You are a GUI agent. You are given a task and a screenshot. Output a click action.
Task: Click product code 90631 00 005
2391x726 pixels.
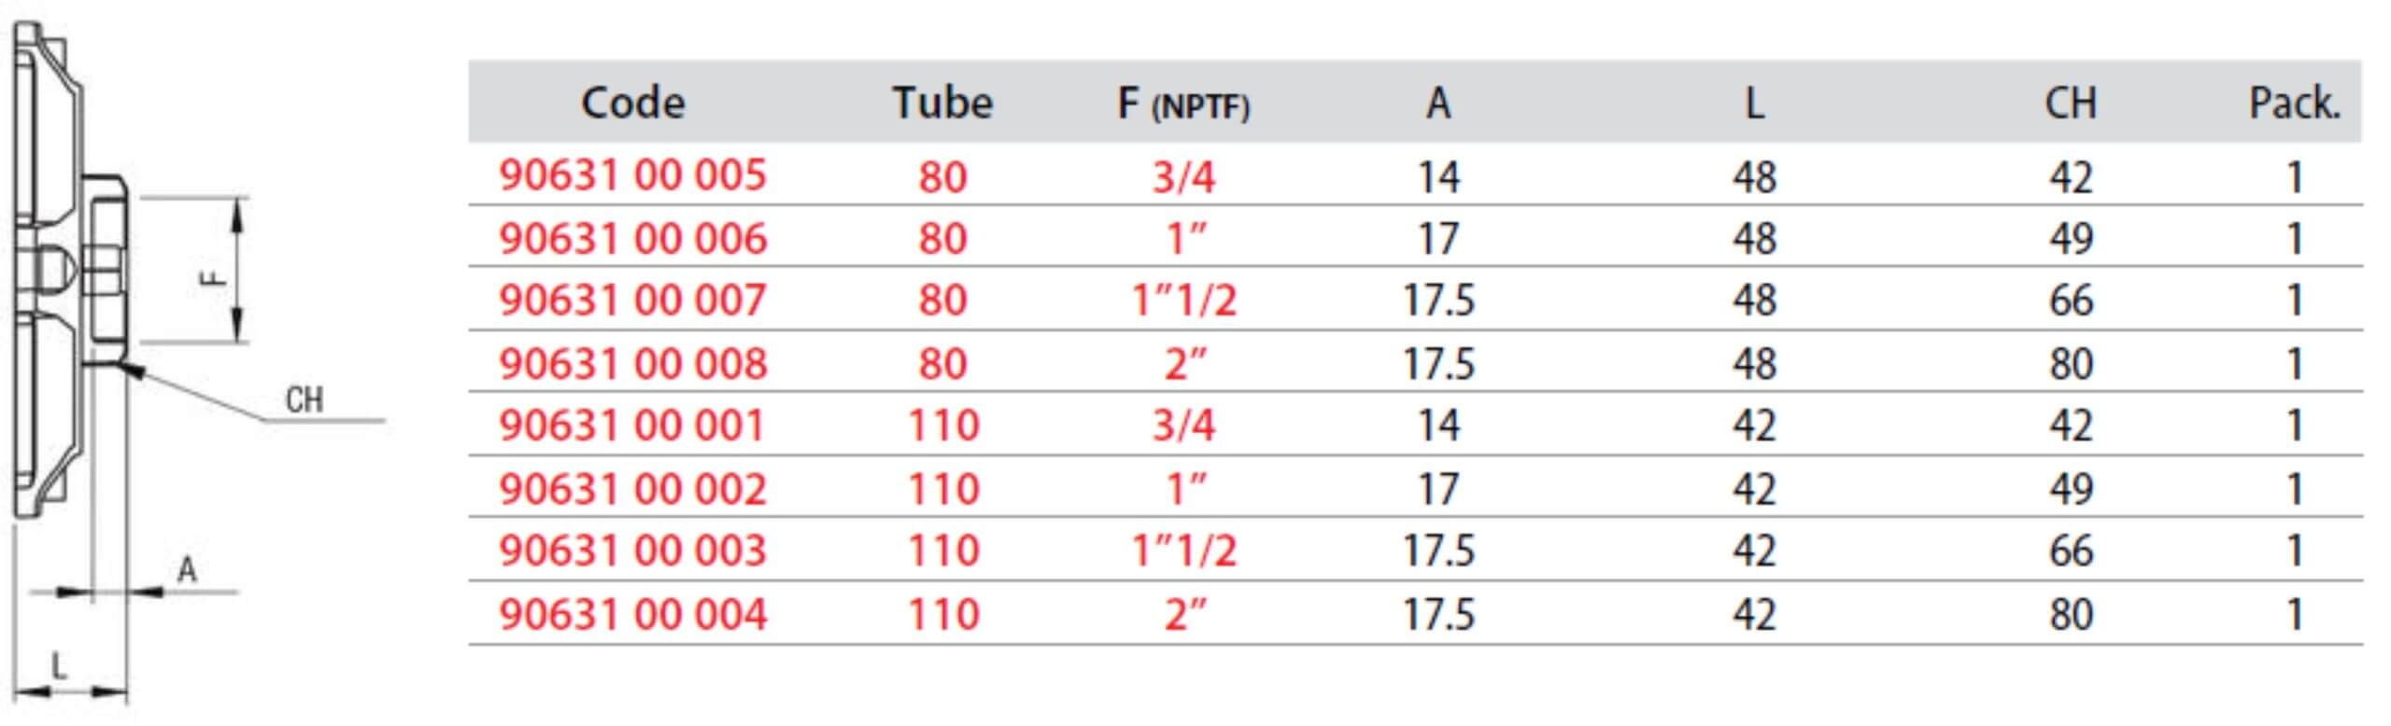tap(632, 175)
